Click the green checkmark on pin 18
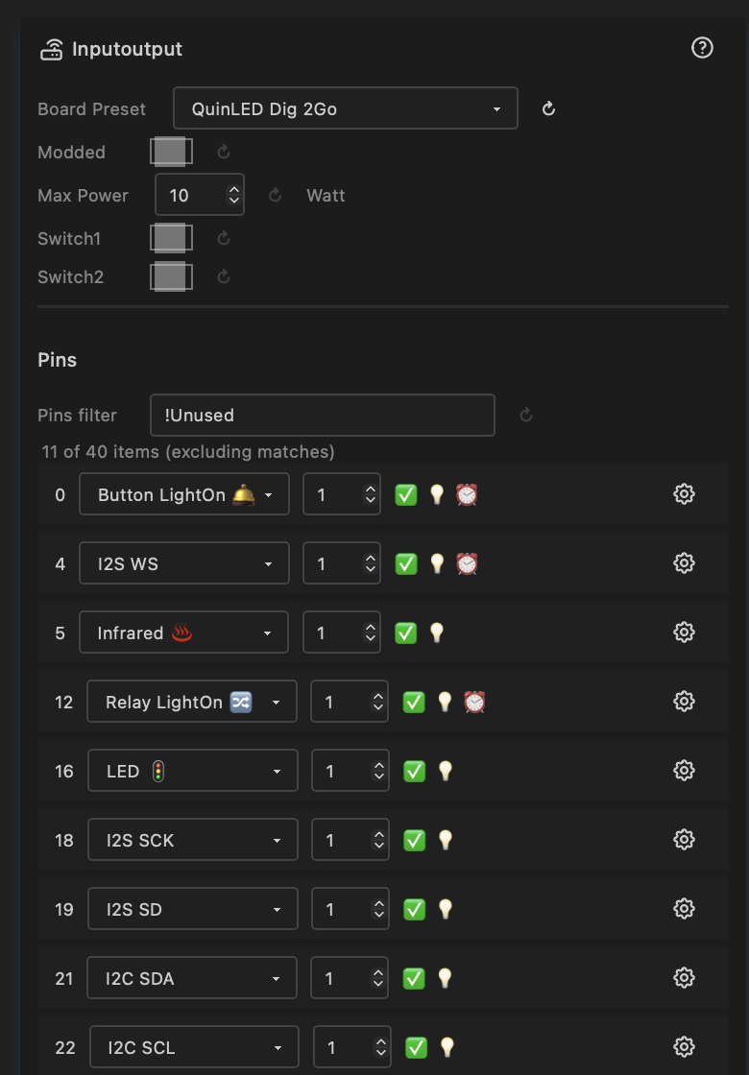749x1075 pixels. coord(414,840)
